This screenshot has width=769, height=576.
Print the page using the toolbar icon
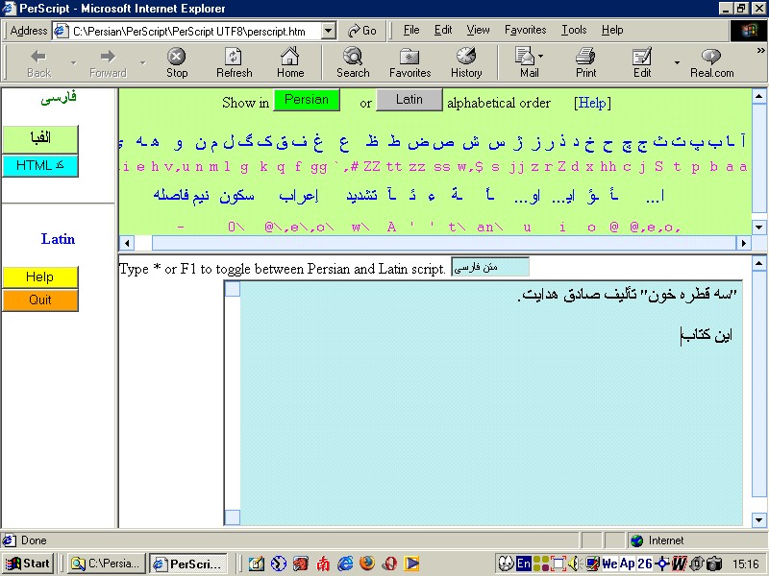click(x=586, y=61)
